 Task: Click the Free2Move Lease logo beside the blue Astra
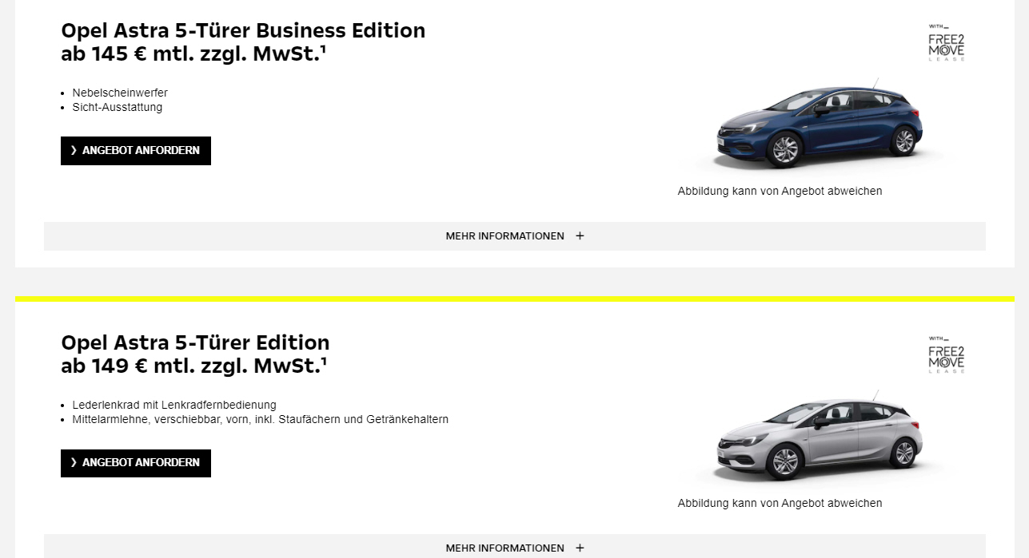pos(946,43)
